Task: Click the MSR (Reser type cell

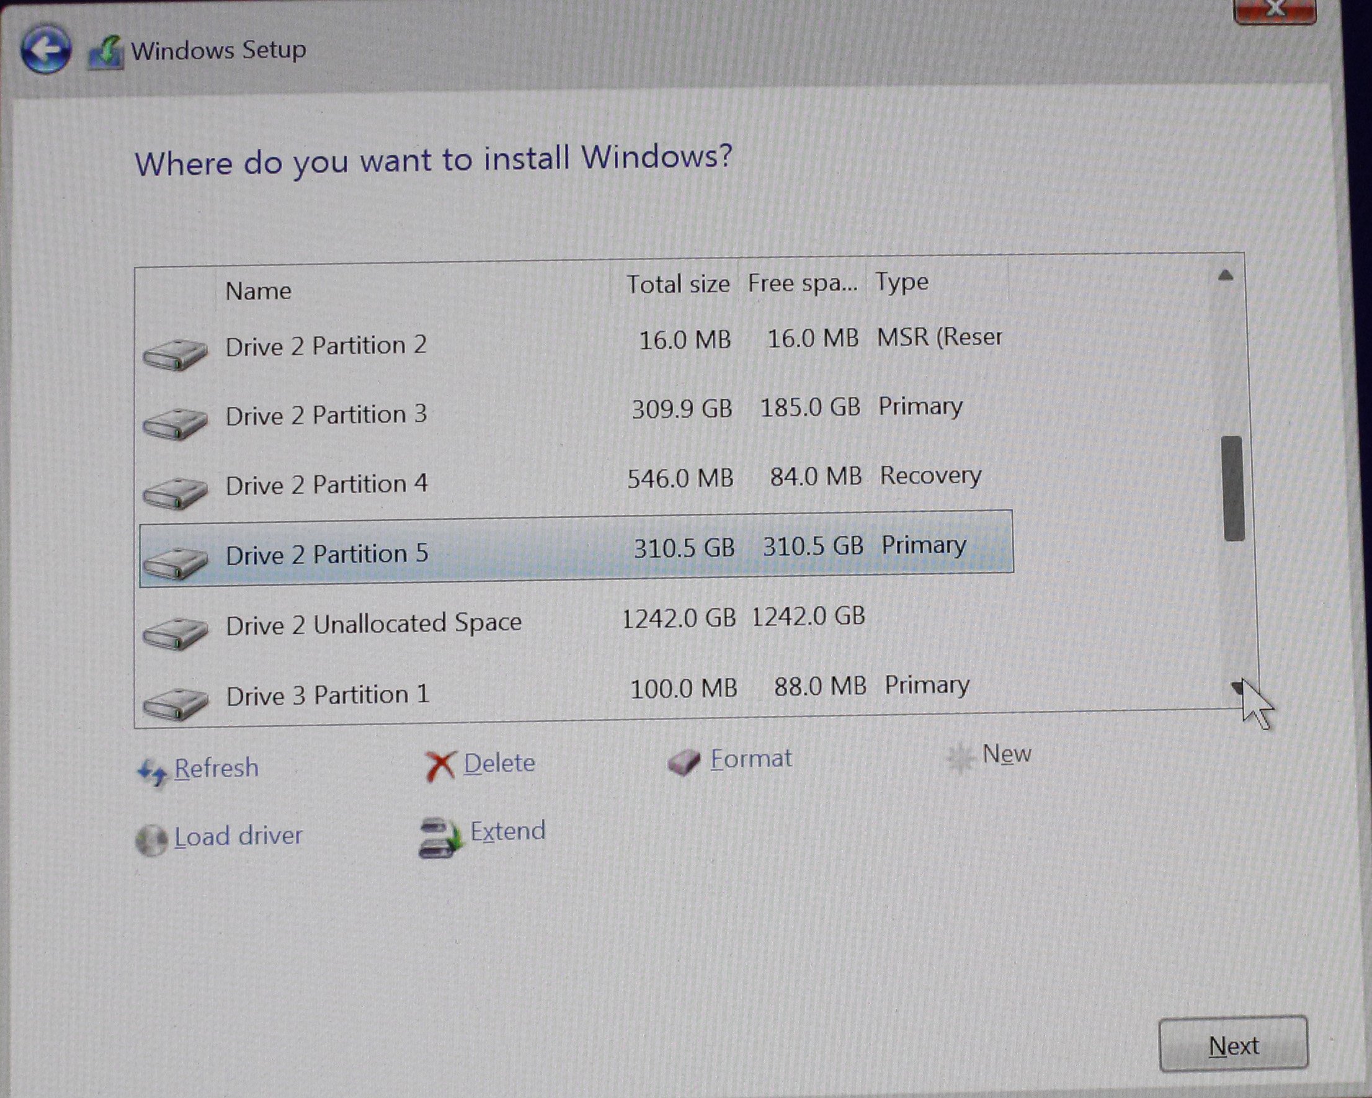Action: tap(939, 337)
